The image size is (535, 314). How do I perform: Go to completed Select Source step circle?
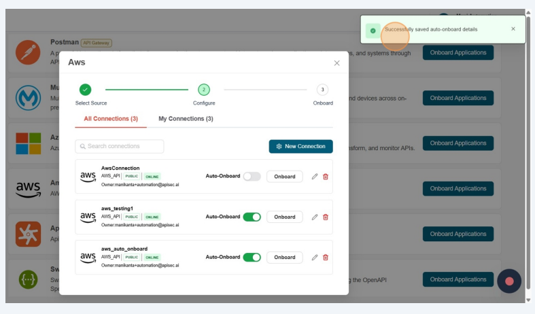tap(85, 90)
